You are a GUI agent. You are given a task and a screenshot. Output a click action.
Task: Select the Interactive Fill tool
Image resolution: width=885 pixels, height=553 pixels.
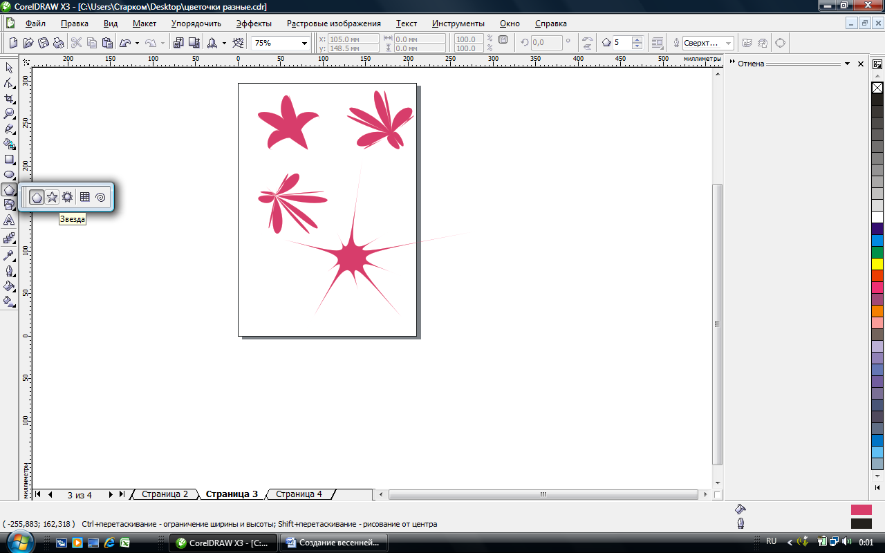click(9, 301)
